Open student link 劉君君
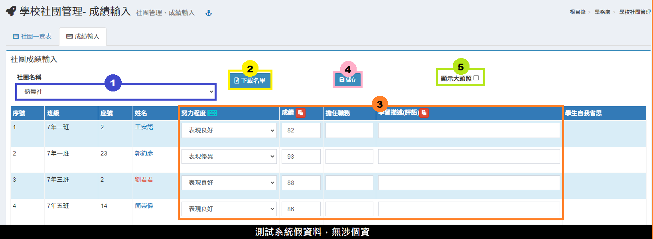The width and height of the screenshot is (653, 239). (x=144, y=180)
